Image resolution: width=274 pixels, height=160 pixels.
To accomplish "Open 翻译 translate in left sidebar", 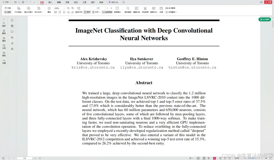I will point(4,32).
